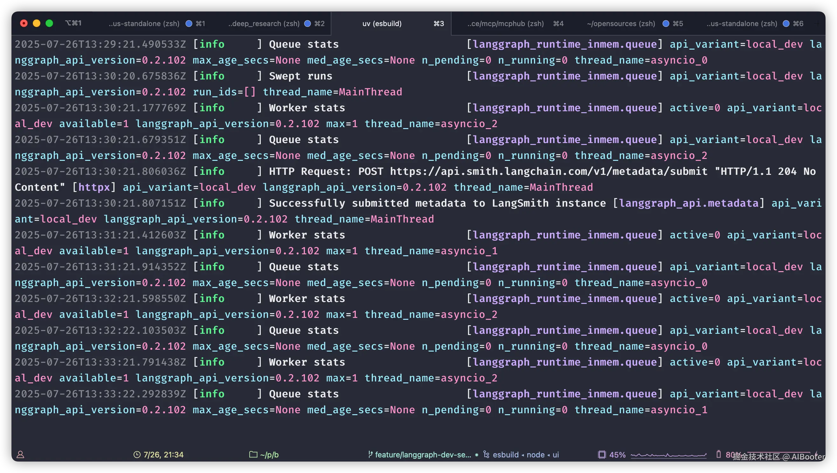Click the esbuild ‹ node ‹ ui job label
This screenshot has height=473, width=837.
coord(526,455)
